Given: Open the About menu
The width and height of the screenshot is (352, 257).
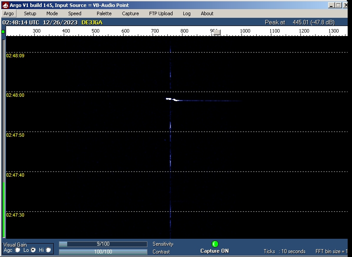Looking at the screenshot, I should pyautogui.click(x=207, y=13).
